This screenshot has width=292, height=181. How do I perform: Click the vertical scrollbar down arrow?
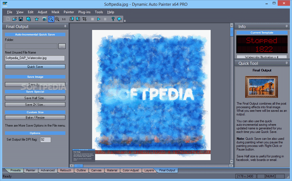point(232,162)
